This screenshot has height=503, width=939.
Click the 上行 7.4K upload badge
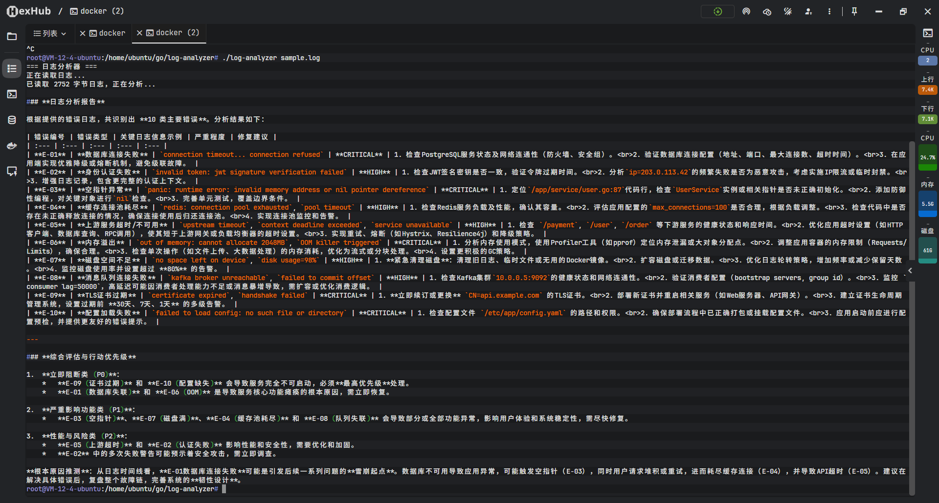[x=927, y=89]
